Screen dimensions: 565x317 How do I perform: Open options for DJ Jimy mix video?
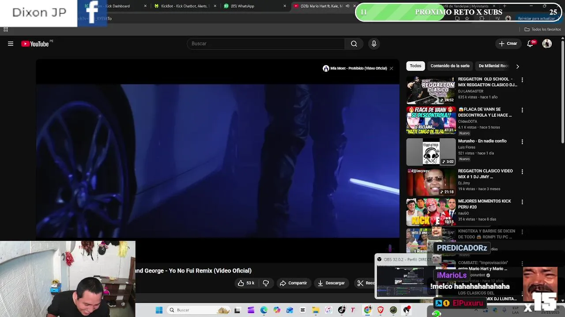[x=522, y=172]
